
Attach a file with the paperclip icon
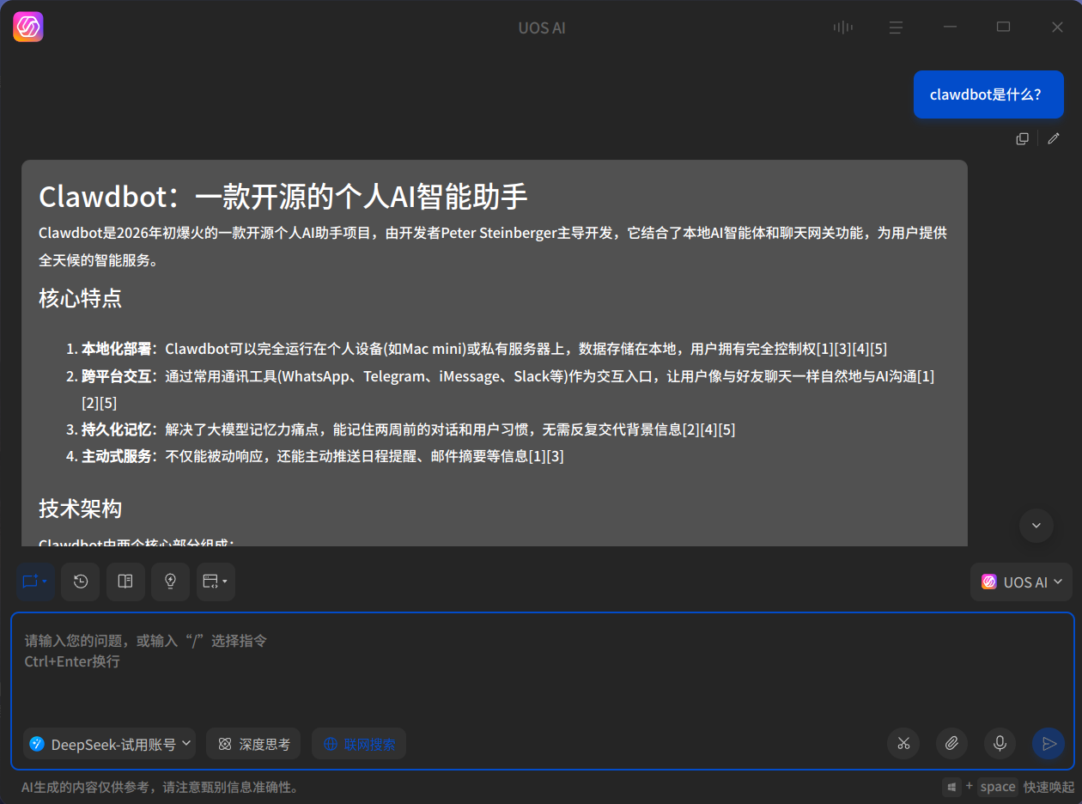click(x=951, y=744)
